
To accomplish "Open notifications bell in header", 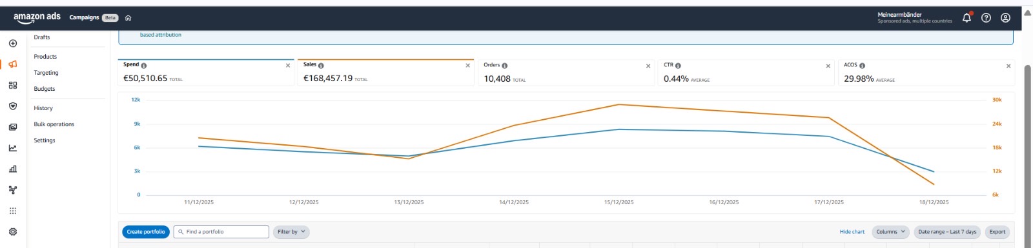I will [x=967, y=17].
